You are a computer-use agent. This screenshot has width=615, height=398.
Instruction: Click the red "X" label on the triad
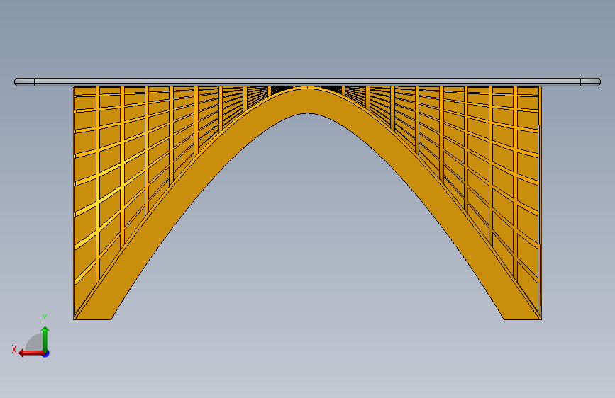point(14,349)
